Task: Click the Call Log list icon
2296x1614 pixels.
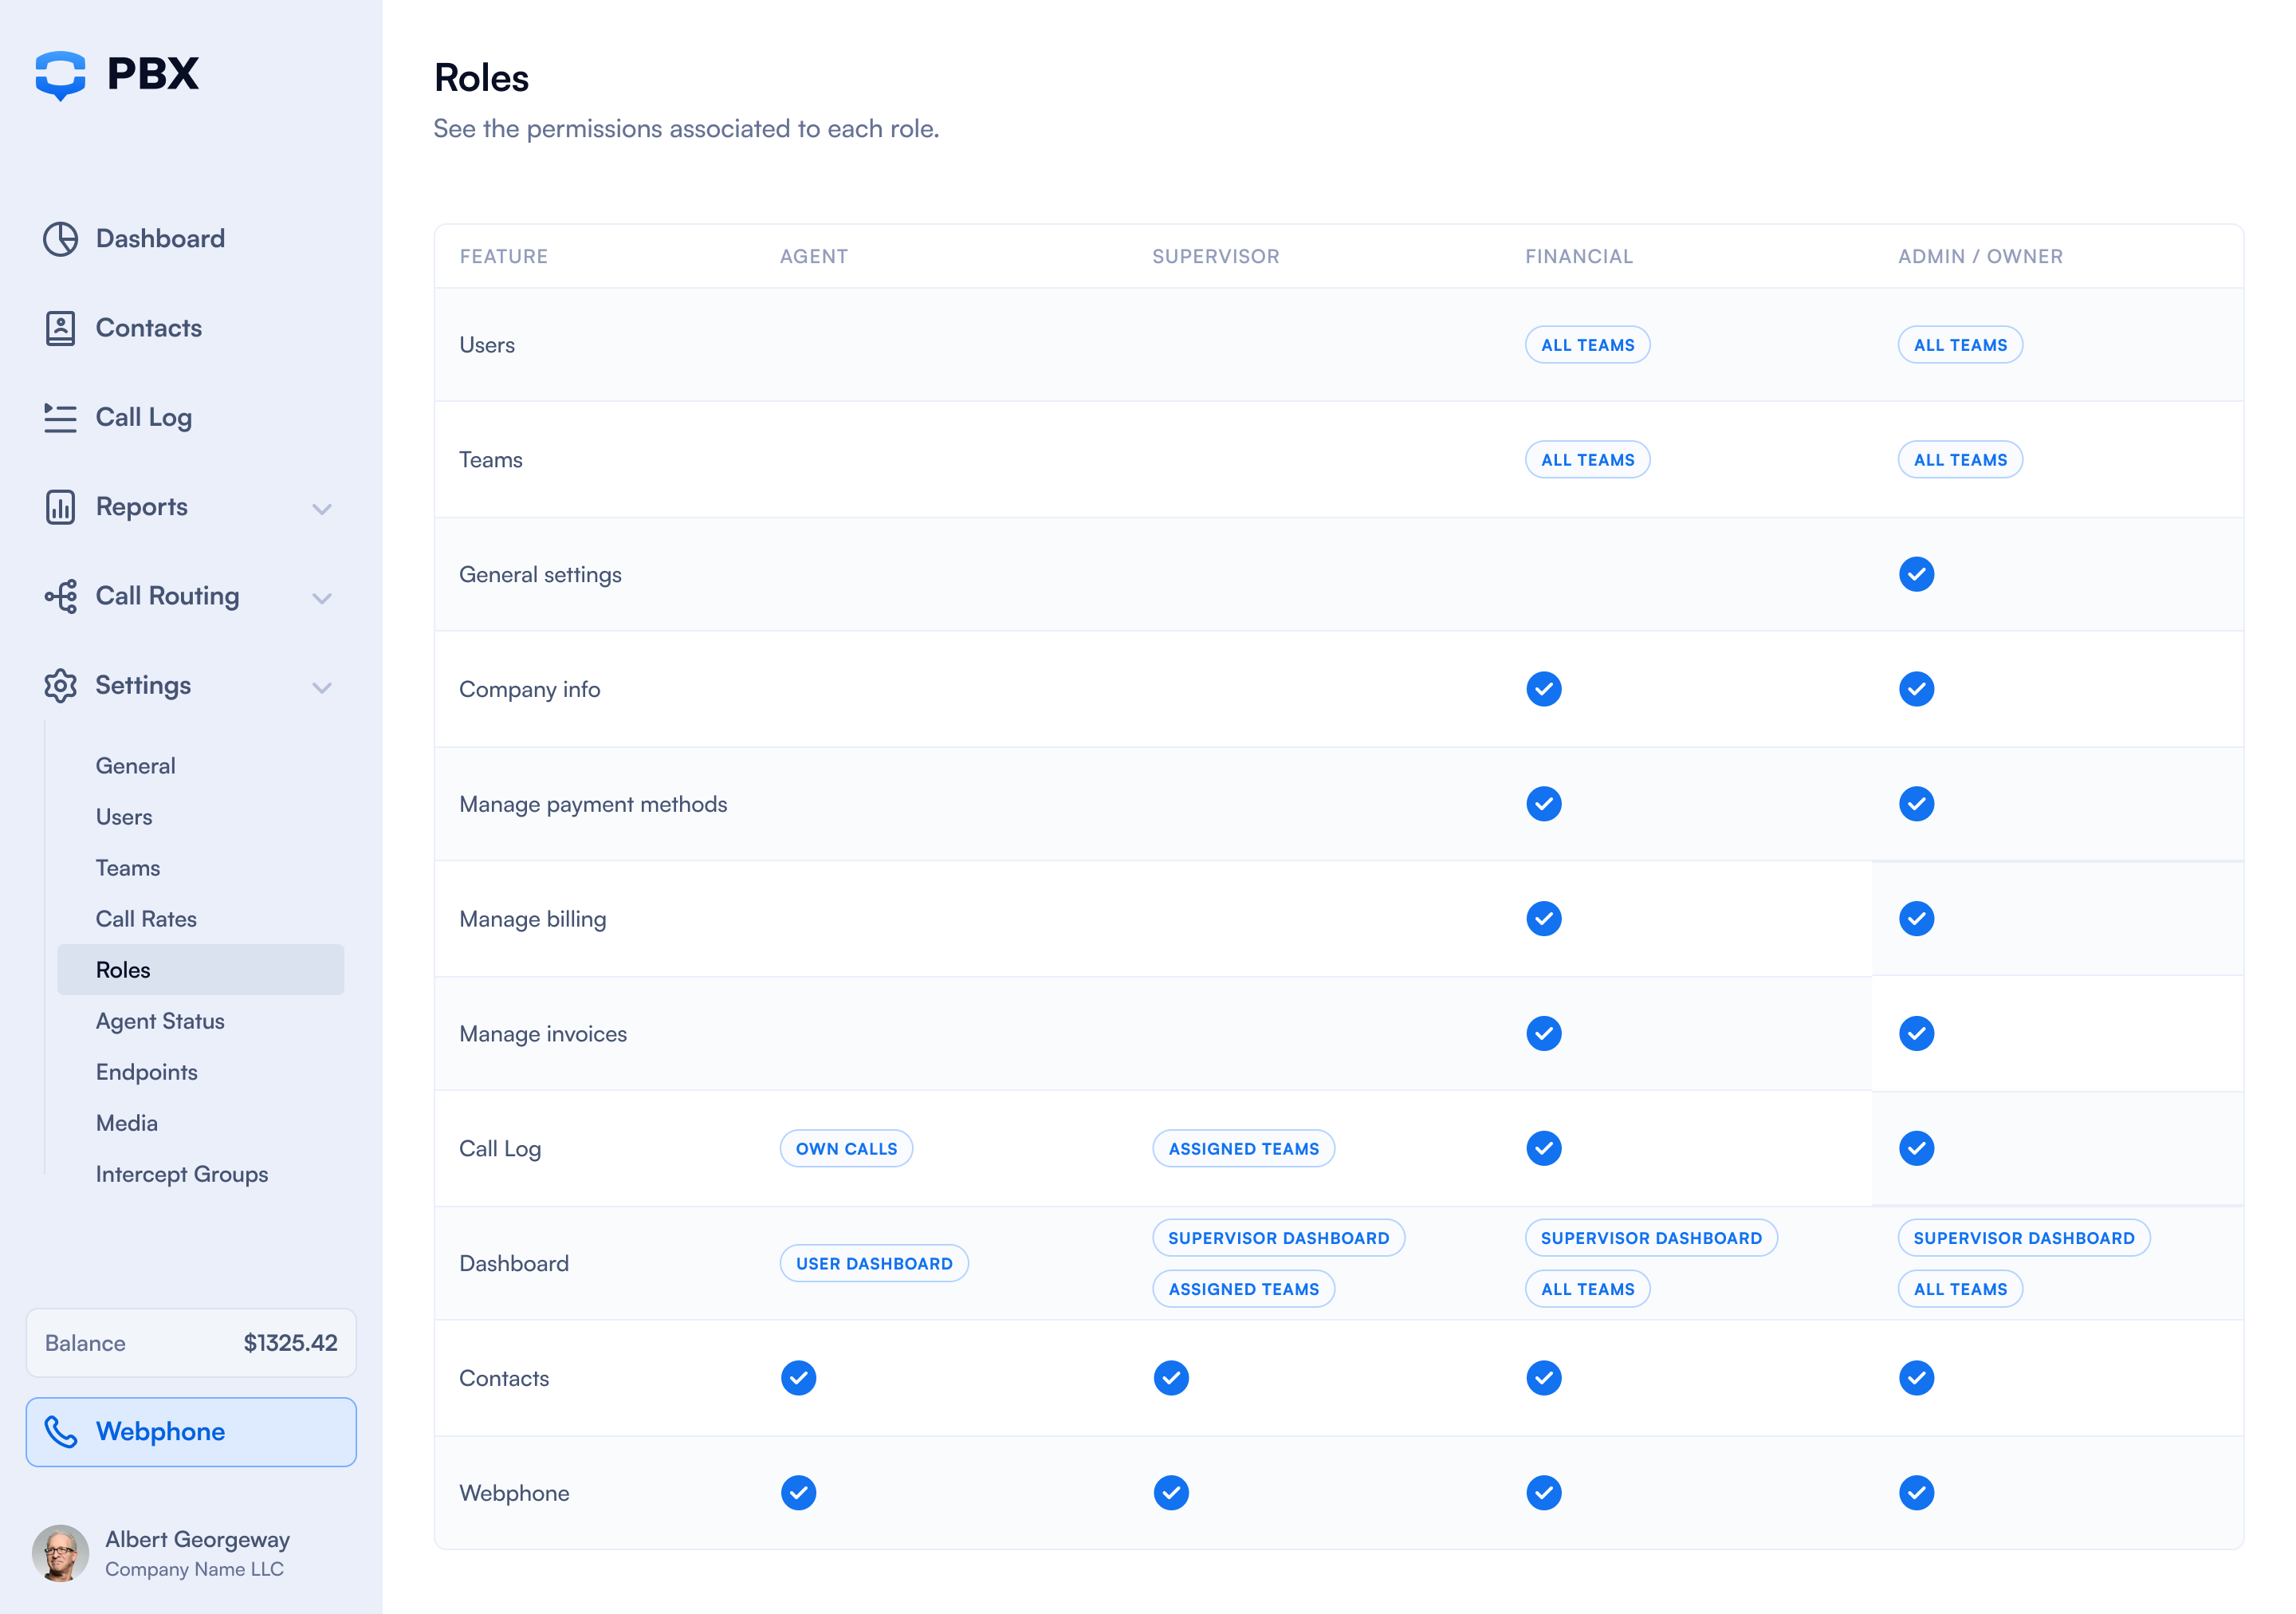Action: point(60,418)
